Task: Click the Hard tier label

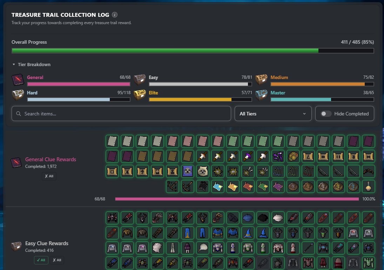Action: pos(32,93)
